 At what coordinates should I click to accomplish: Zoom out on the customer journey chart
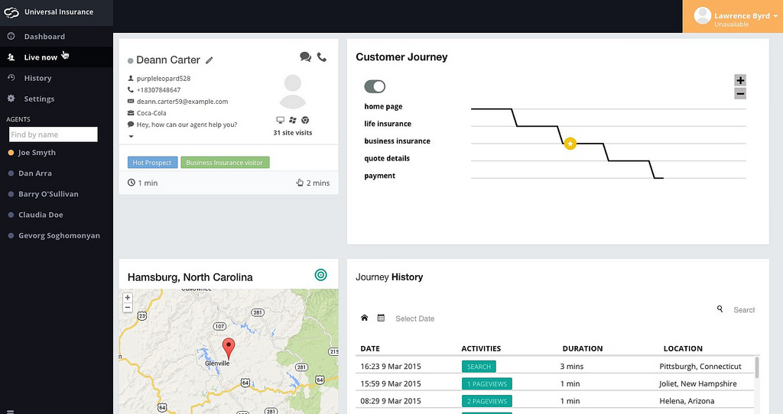(739, 94)
